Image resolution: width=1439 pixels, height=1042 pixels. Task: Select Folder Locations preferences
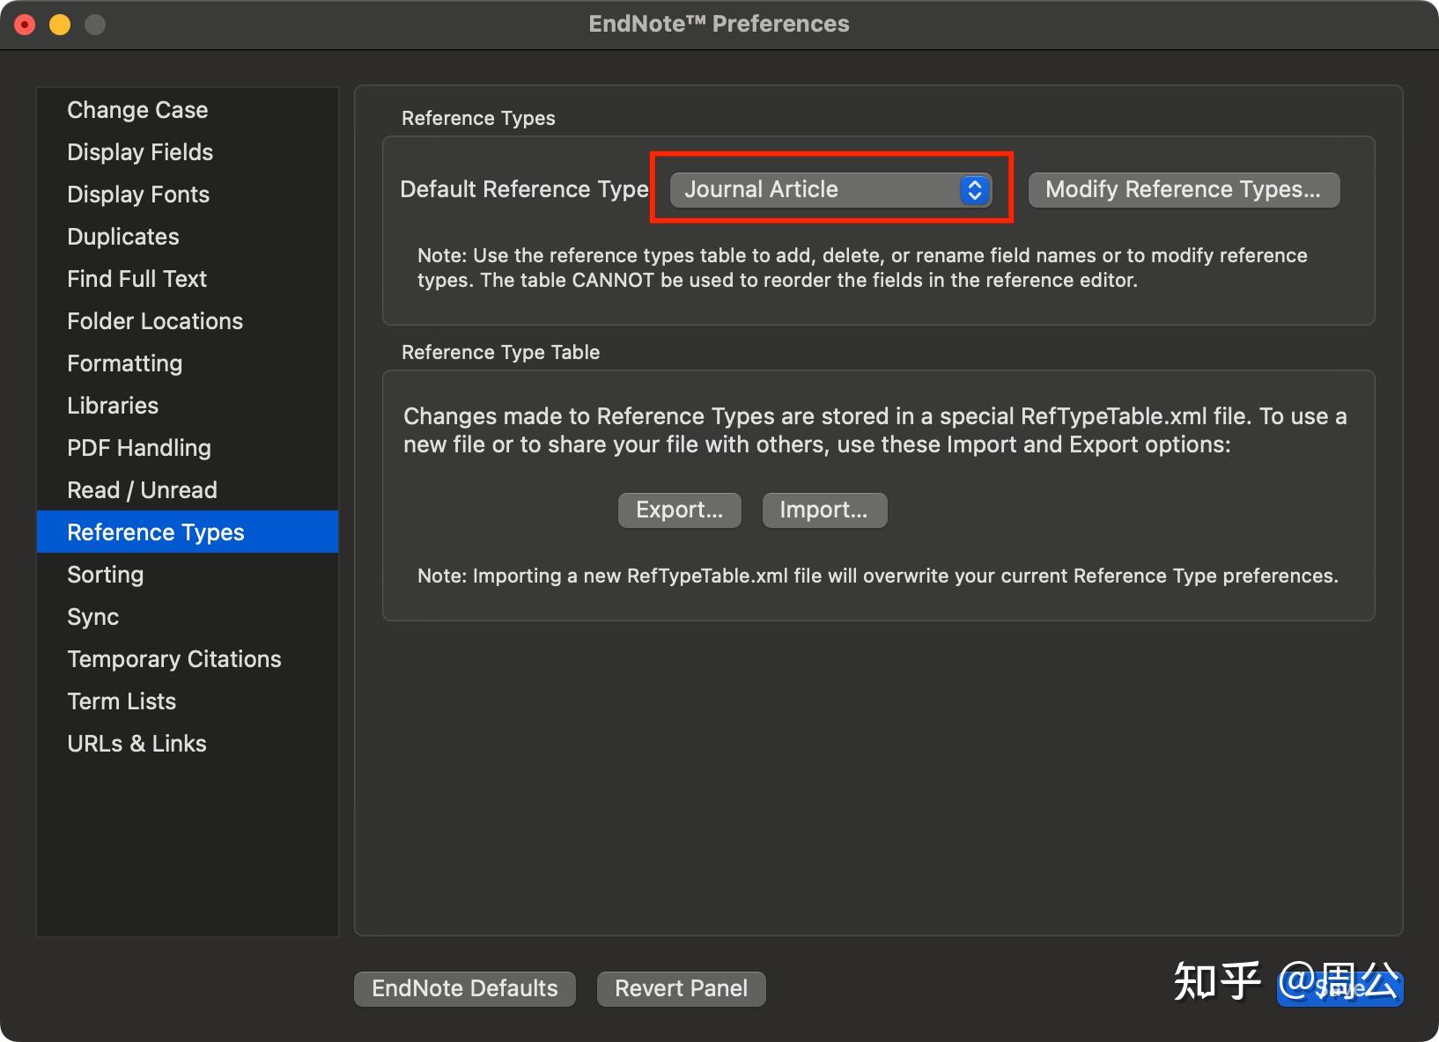pos(155,320)
